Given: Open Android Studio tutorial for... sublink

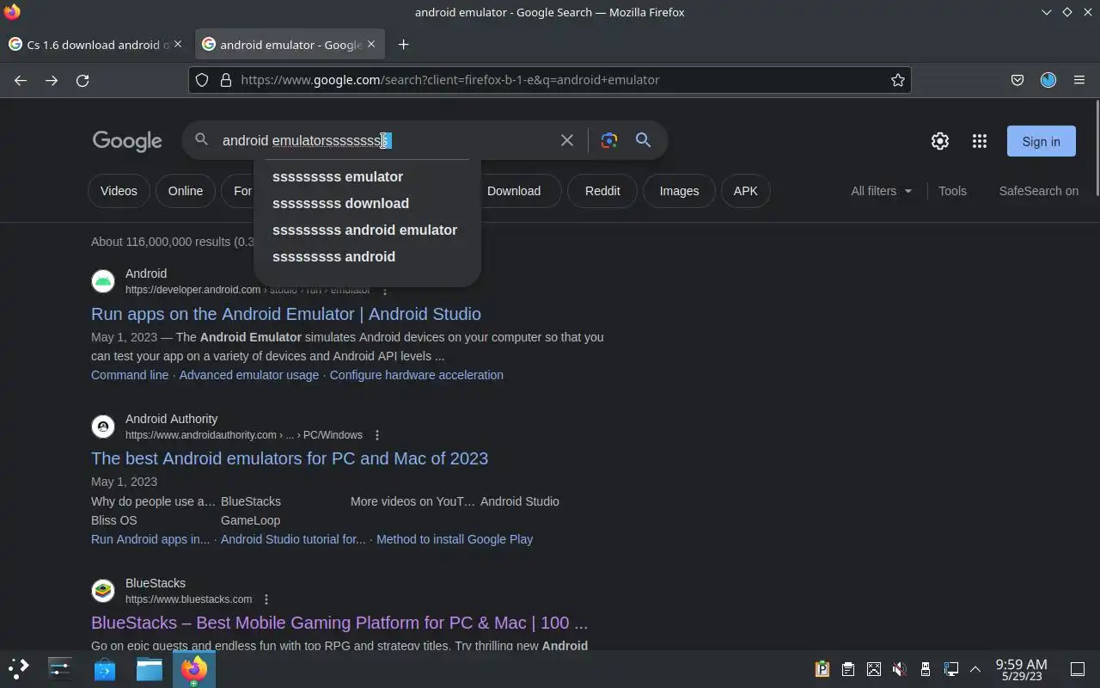Looking at the screenshot, I should (293, 539).
